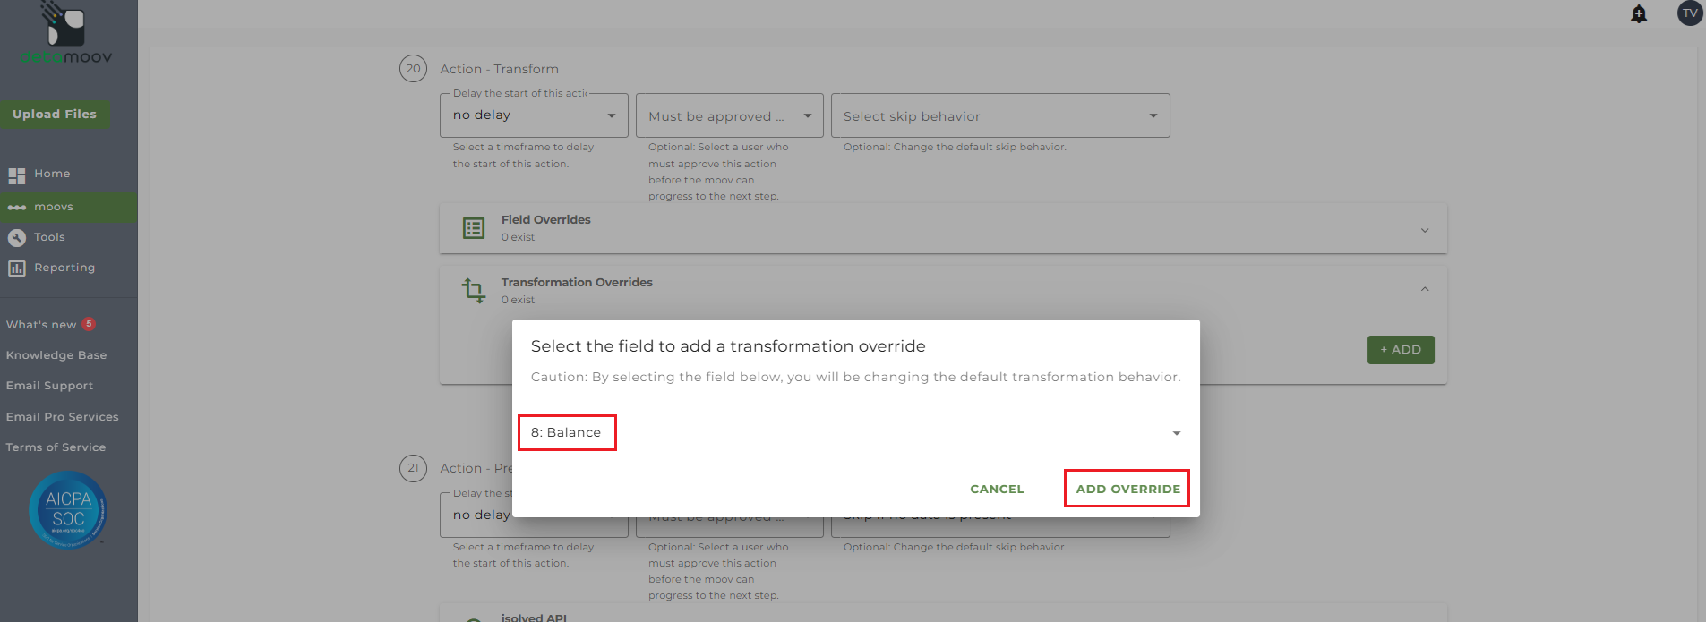The image size is (1706, 622).
Task: Click the notification bell icon
Action: tap(1639, 13)
